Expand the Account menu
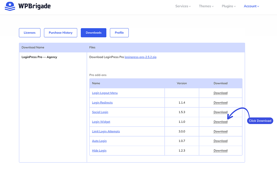Screen dimensions: 277x169 click(x=252, y=6)
